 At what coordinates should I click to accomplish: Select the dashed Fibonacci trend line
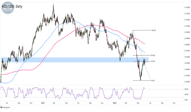142,55
